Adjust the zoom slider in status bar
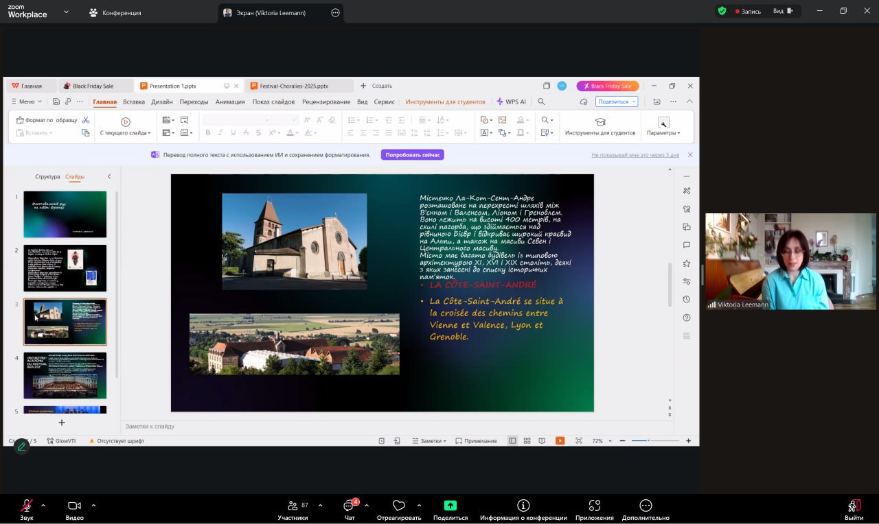The height and width of the screenshot is (524, 879). point(648,440)
